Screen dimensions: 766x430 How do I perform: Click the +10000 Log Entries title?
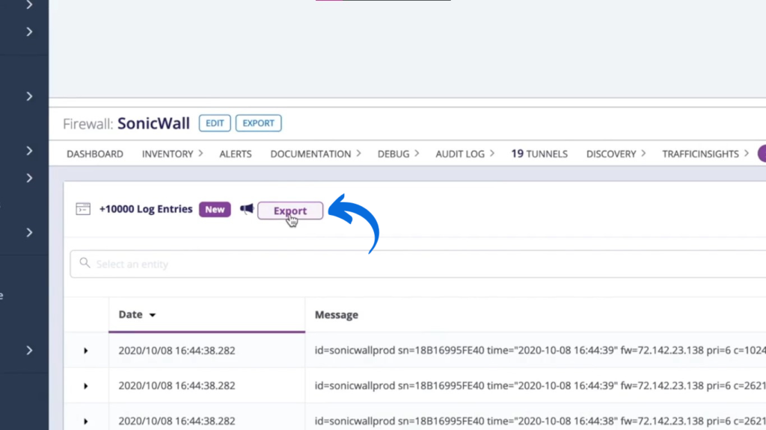(x=146, y=209)
